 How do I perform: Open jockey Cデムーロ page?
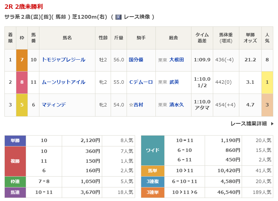point(141,82)
